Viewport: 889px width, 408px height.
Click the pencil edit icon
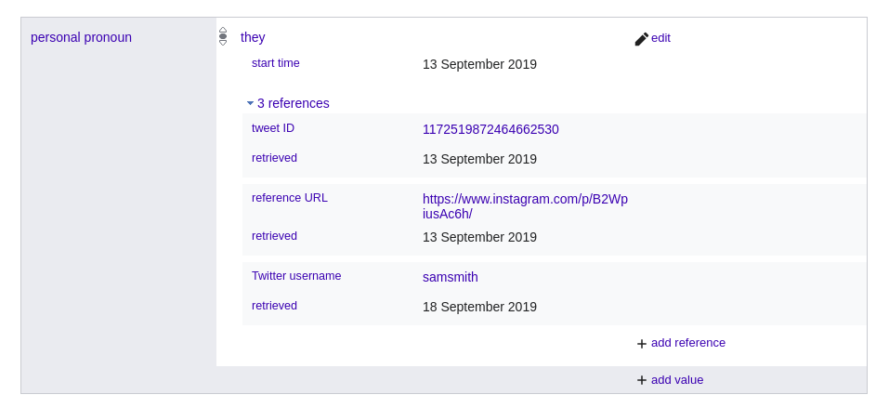pyautogui.click(x=641, y=39)
